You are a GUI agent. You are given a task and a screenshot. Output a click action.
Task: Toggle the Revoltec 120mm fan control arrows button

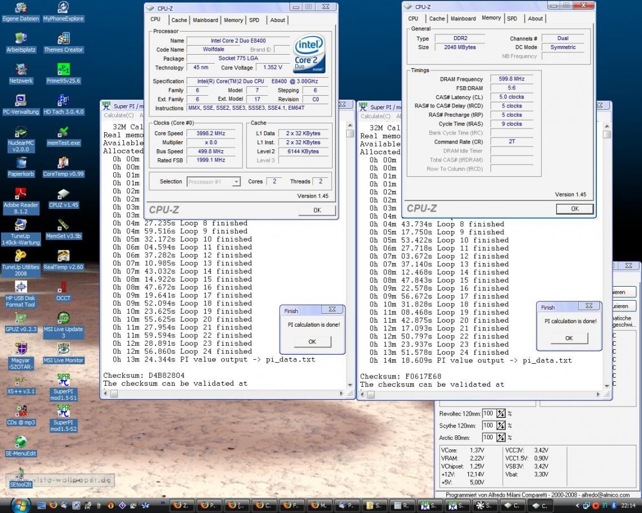point(501,413)
